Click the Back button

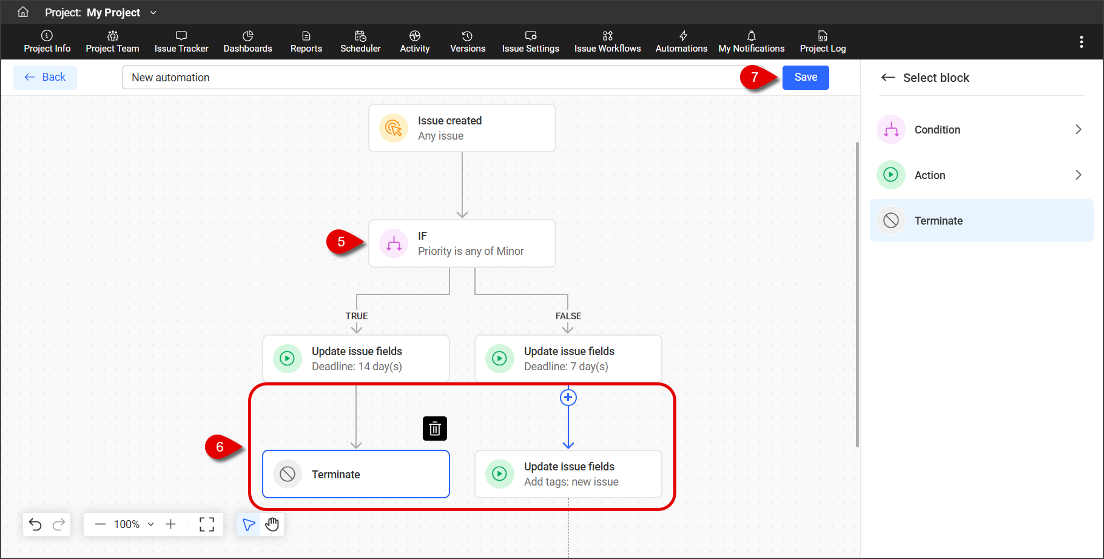coord(45,78)
